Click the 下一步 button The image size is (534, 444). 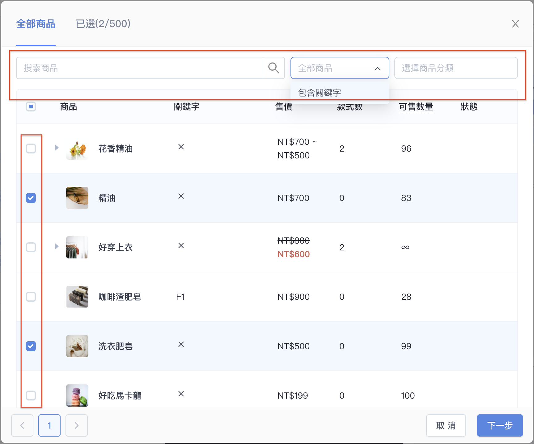click(500, 425)
